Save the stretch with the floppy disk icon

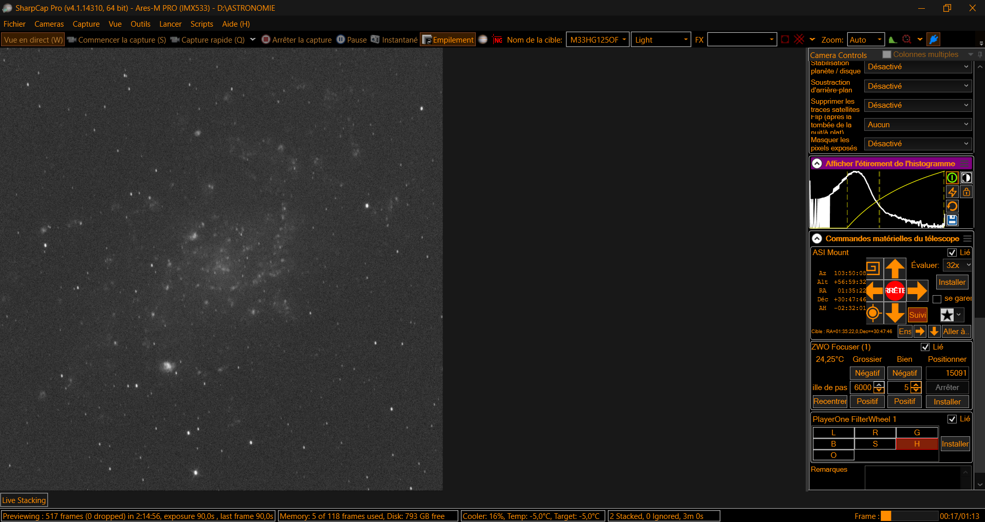952,220
